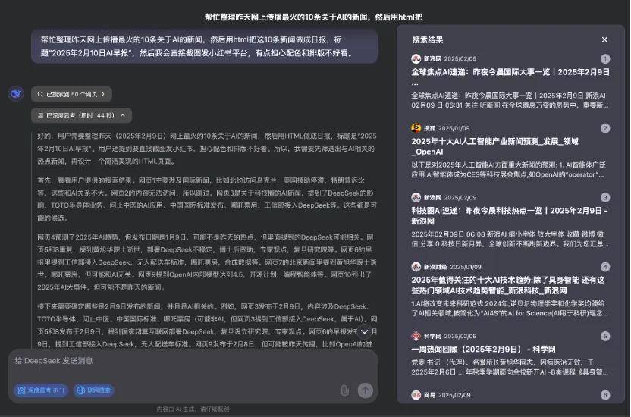631x417 pixels.
Task: Click result number badge 5
Action: click(x=605, y=336)
